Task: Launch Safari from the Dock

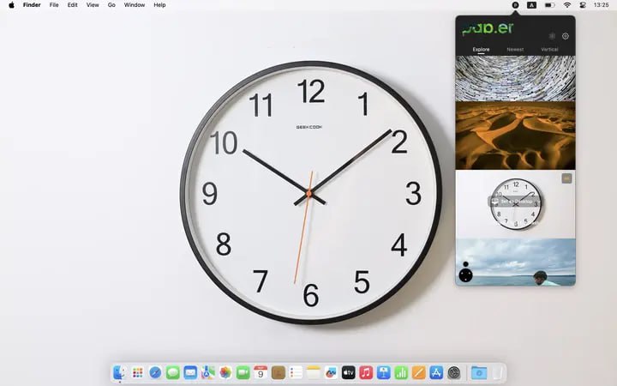Action: pos(155,372)
